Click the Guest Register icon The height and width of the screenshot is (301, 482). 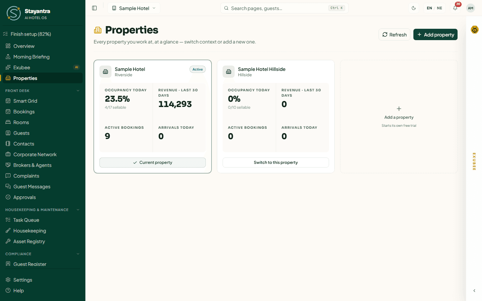[8, 264]
